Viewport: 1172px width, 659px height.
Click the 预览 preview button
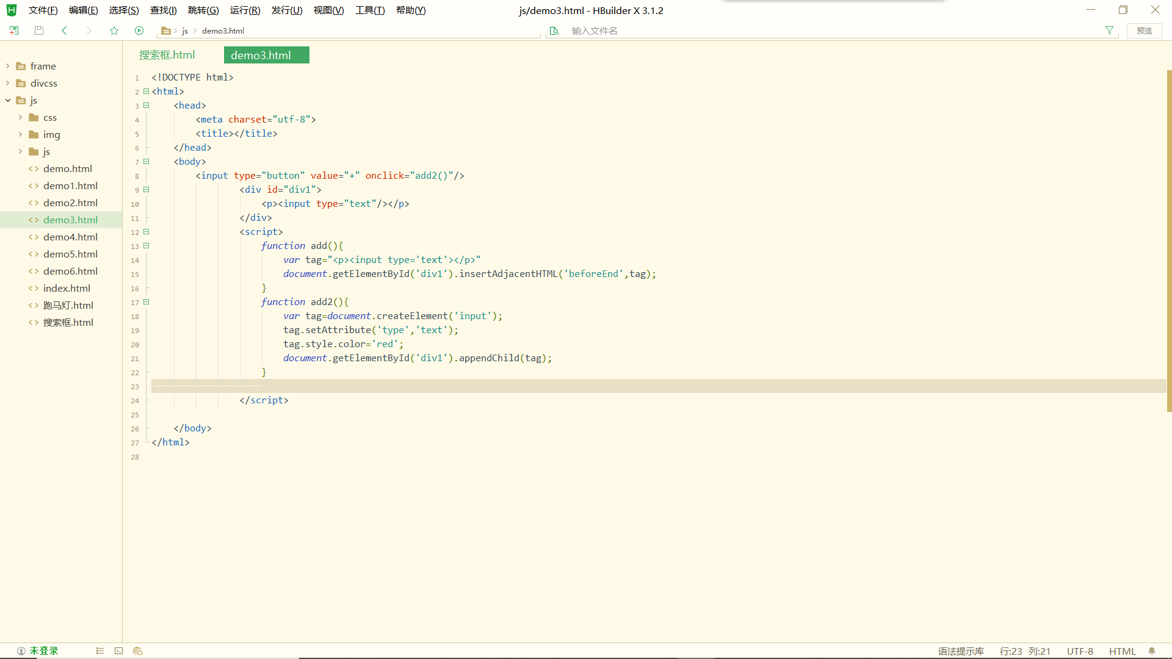pyautogui.click(x=1145, y=31)
